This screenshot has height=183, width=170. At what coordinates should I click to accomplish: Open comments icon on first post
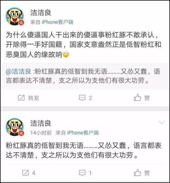[x=82, y=98]
